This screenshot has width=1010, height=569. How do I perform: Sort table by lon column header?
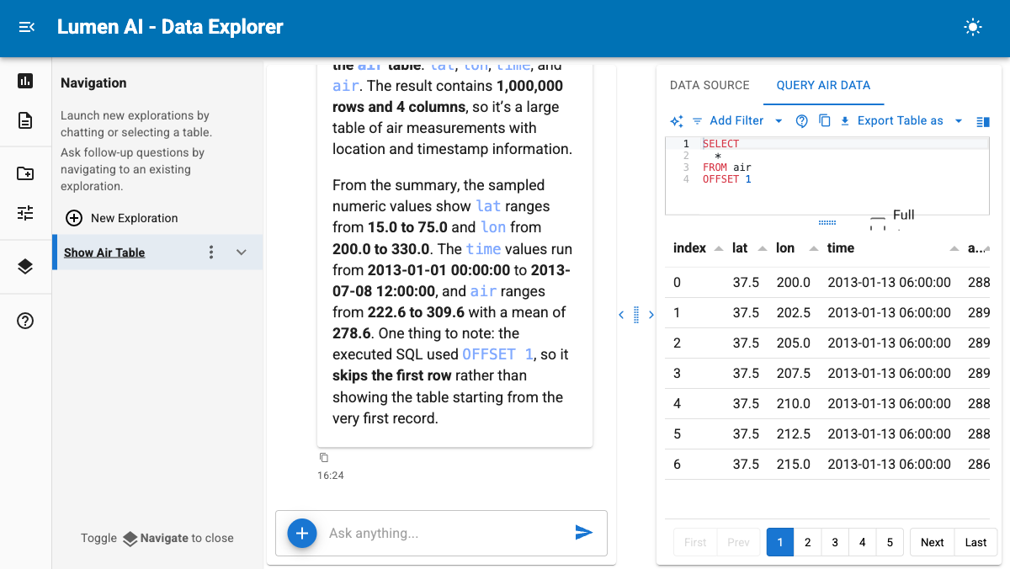797,248
